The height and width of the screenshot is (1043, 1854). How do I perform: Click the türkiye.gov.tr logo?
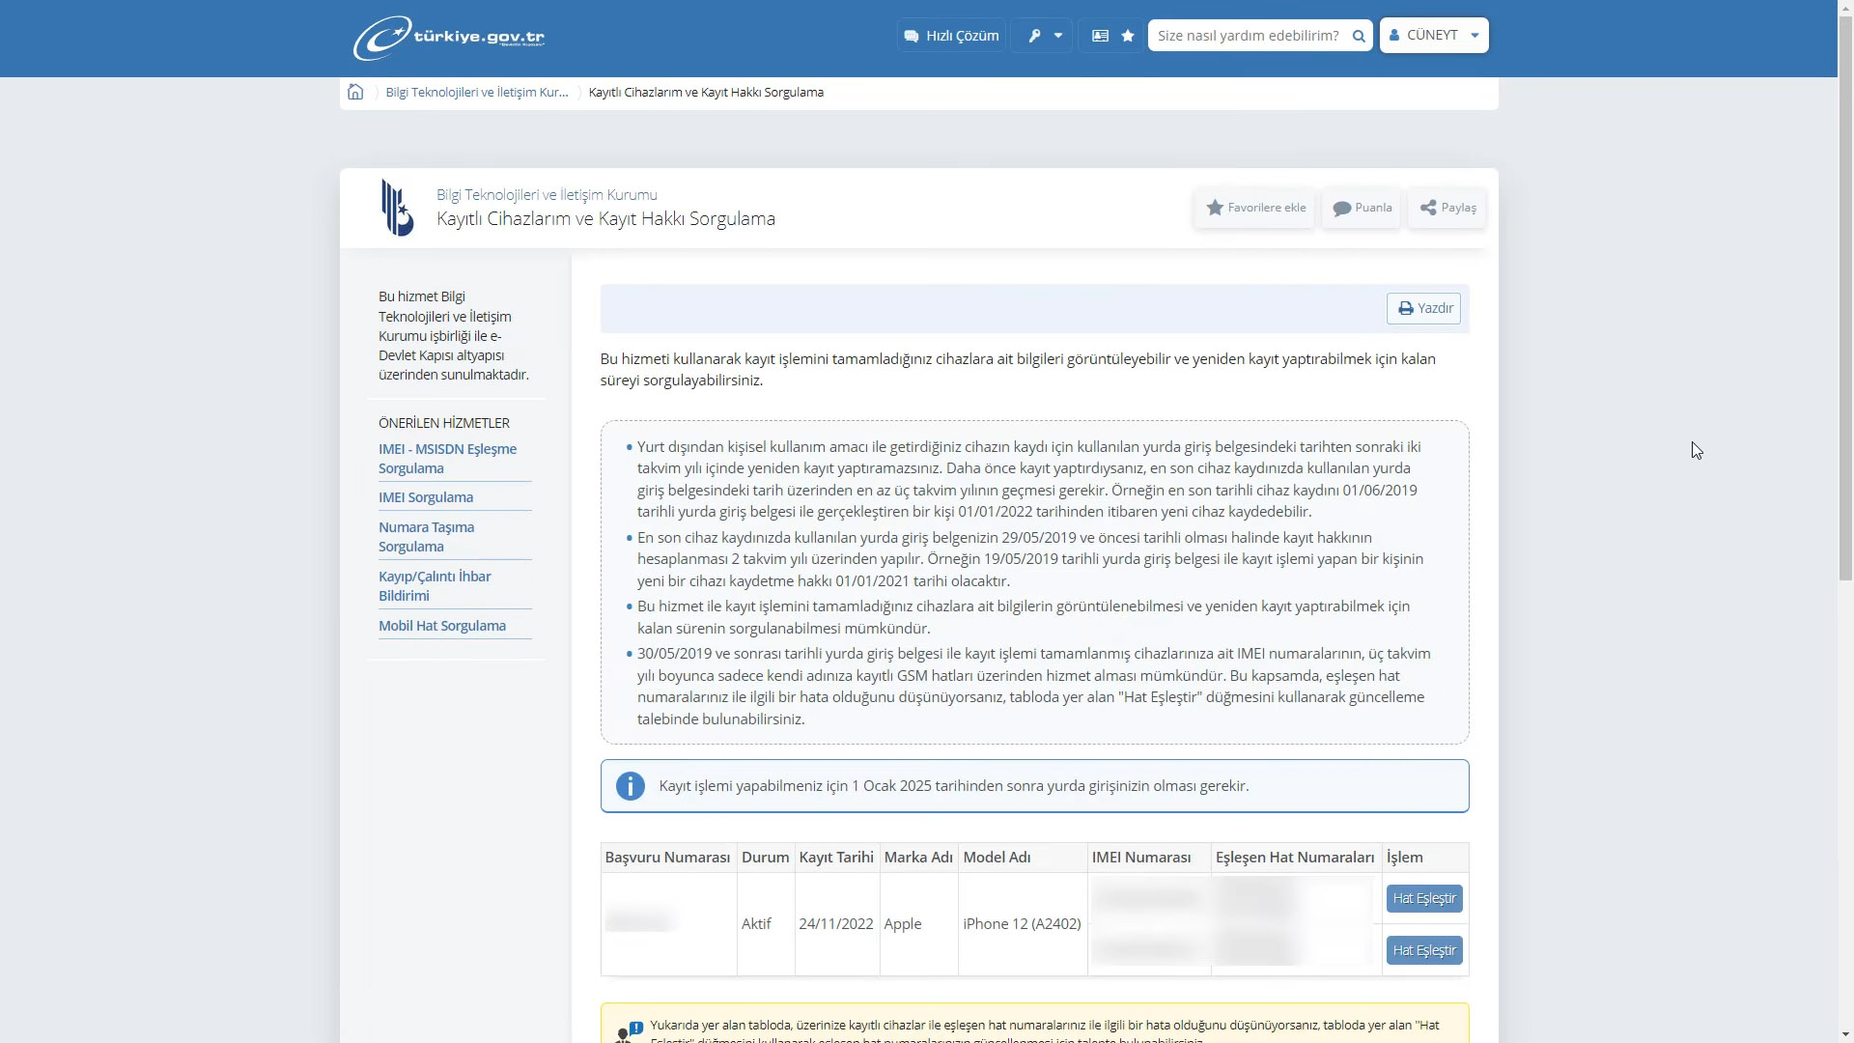[x=449, y=37]
